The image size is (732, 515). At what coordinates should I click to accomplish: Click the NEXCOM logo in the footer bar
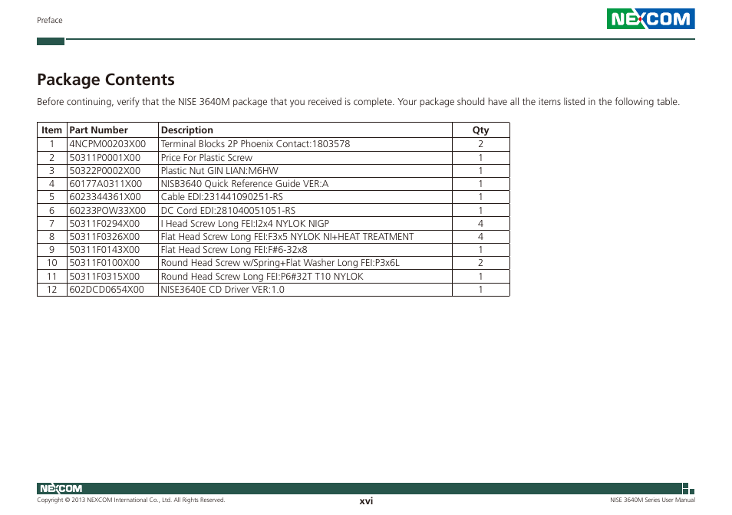click(x=61, y=488)
